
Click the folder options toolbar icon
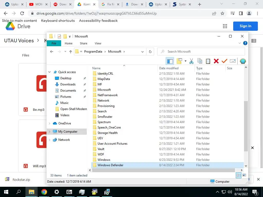coord(179,61)
